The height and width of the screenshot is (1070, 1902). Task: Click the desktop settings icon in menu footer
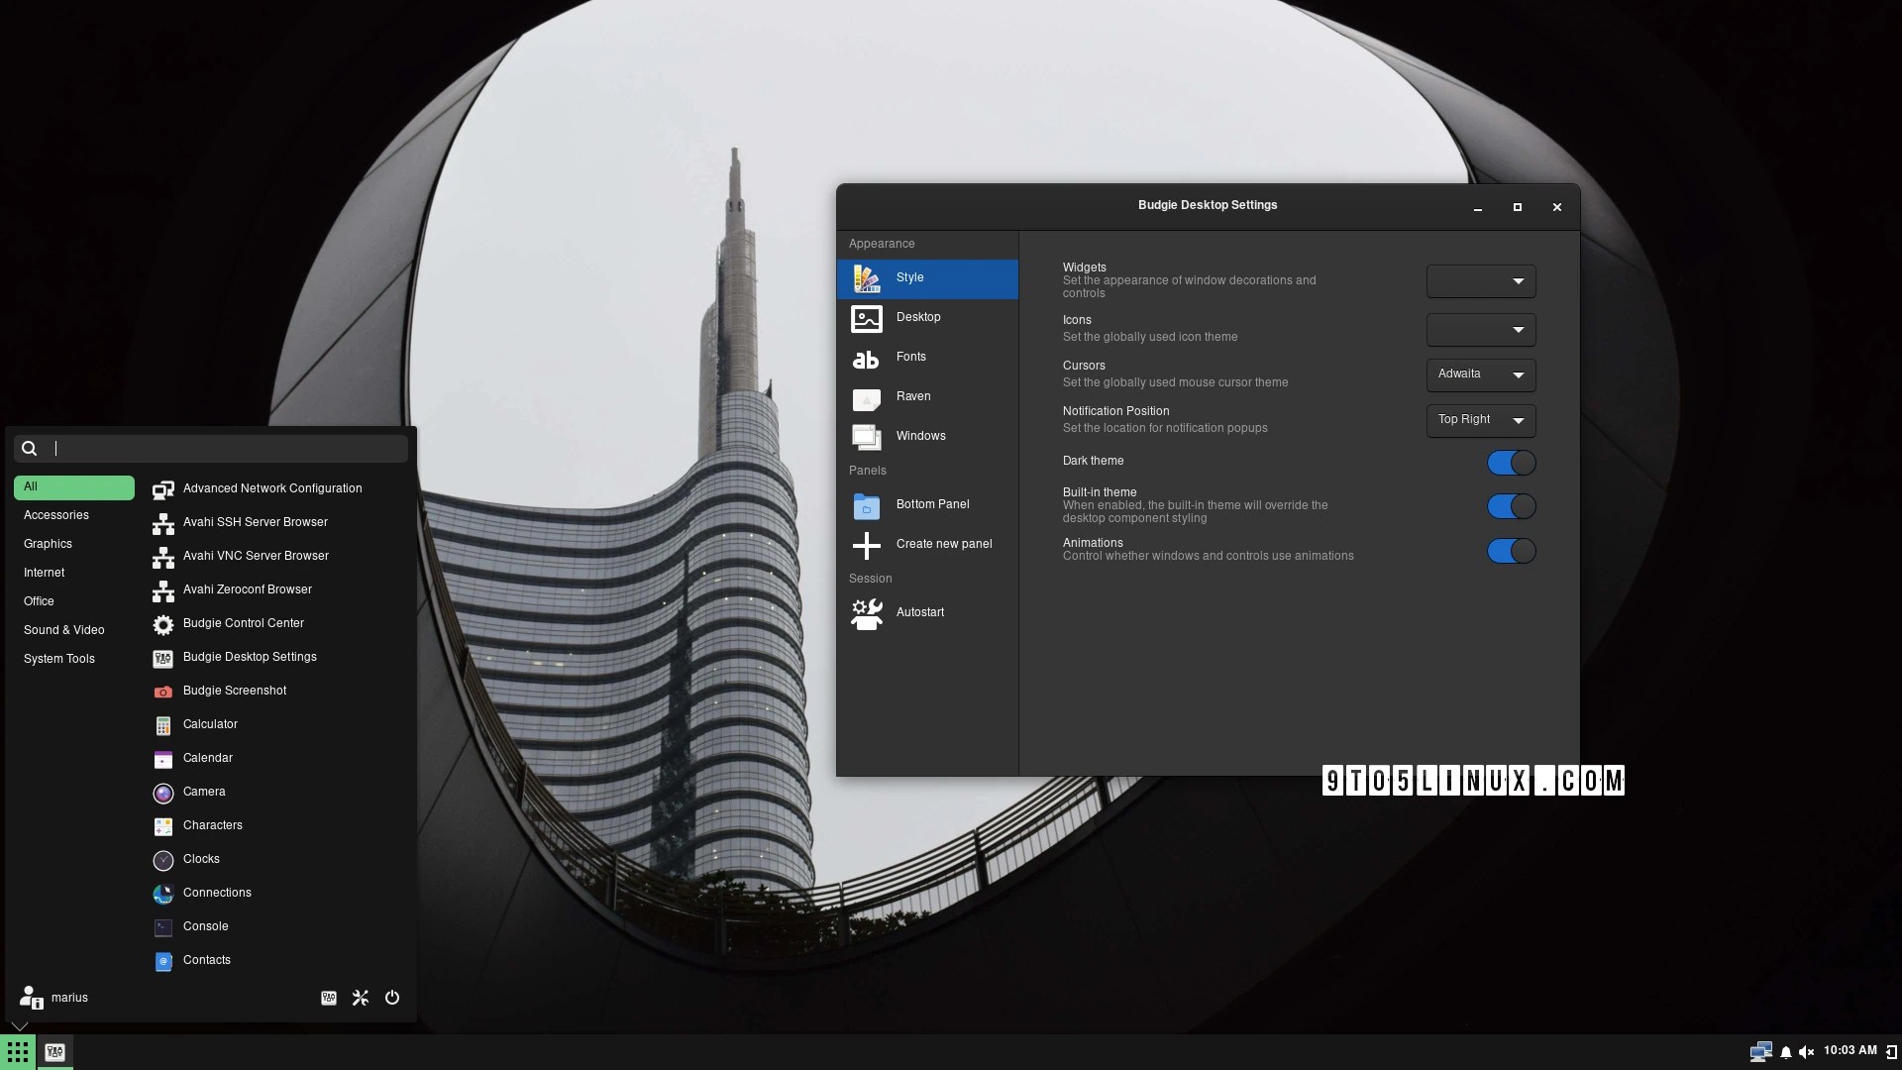click(x=329, y=998)
